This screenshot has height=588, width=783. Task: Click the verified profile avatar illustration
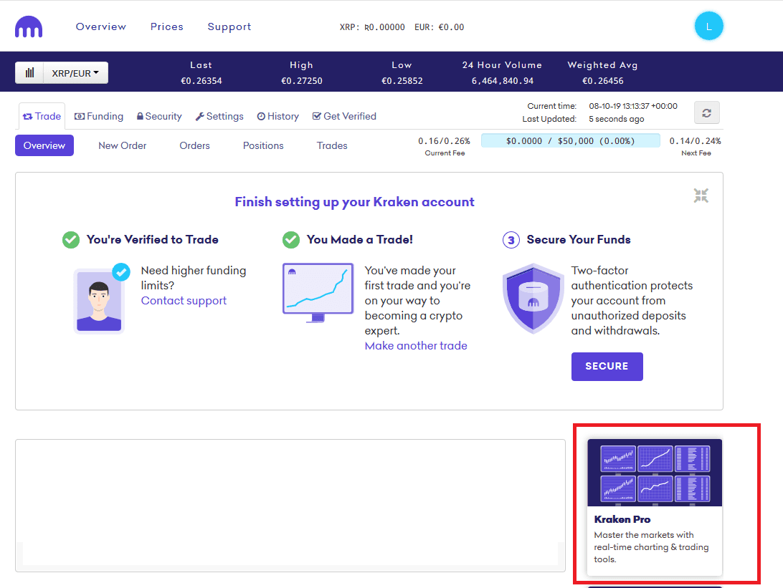click(x=100, y=300)
